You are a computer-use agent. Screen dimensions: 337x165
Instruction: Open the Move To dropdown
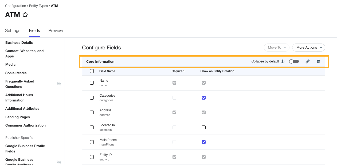click(x=276, y=48)
